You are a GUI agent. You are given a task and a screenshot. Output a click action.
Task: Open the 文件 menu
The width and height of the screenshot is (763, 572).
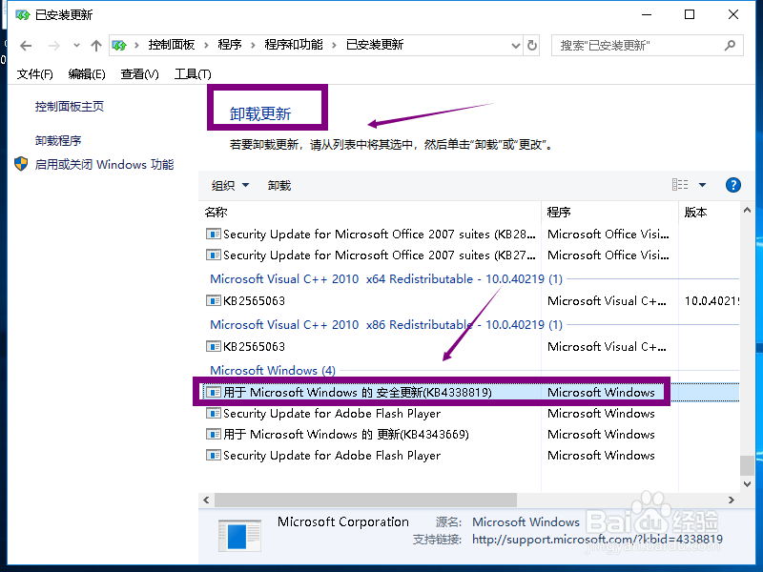coord(34,73)
